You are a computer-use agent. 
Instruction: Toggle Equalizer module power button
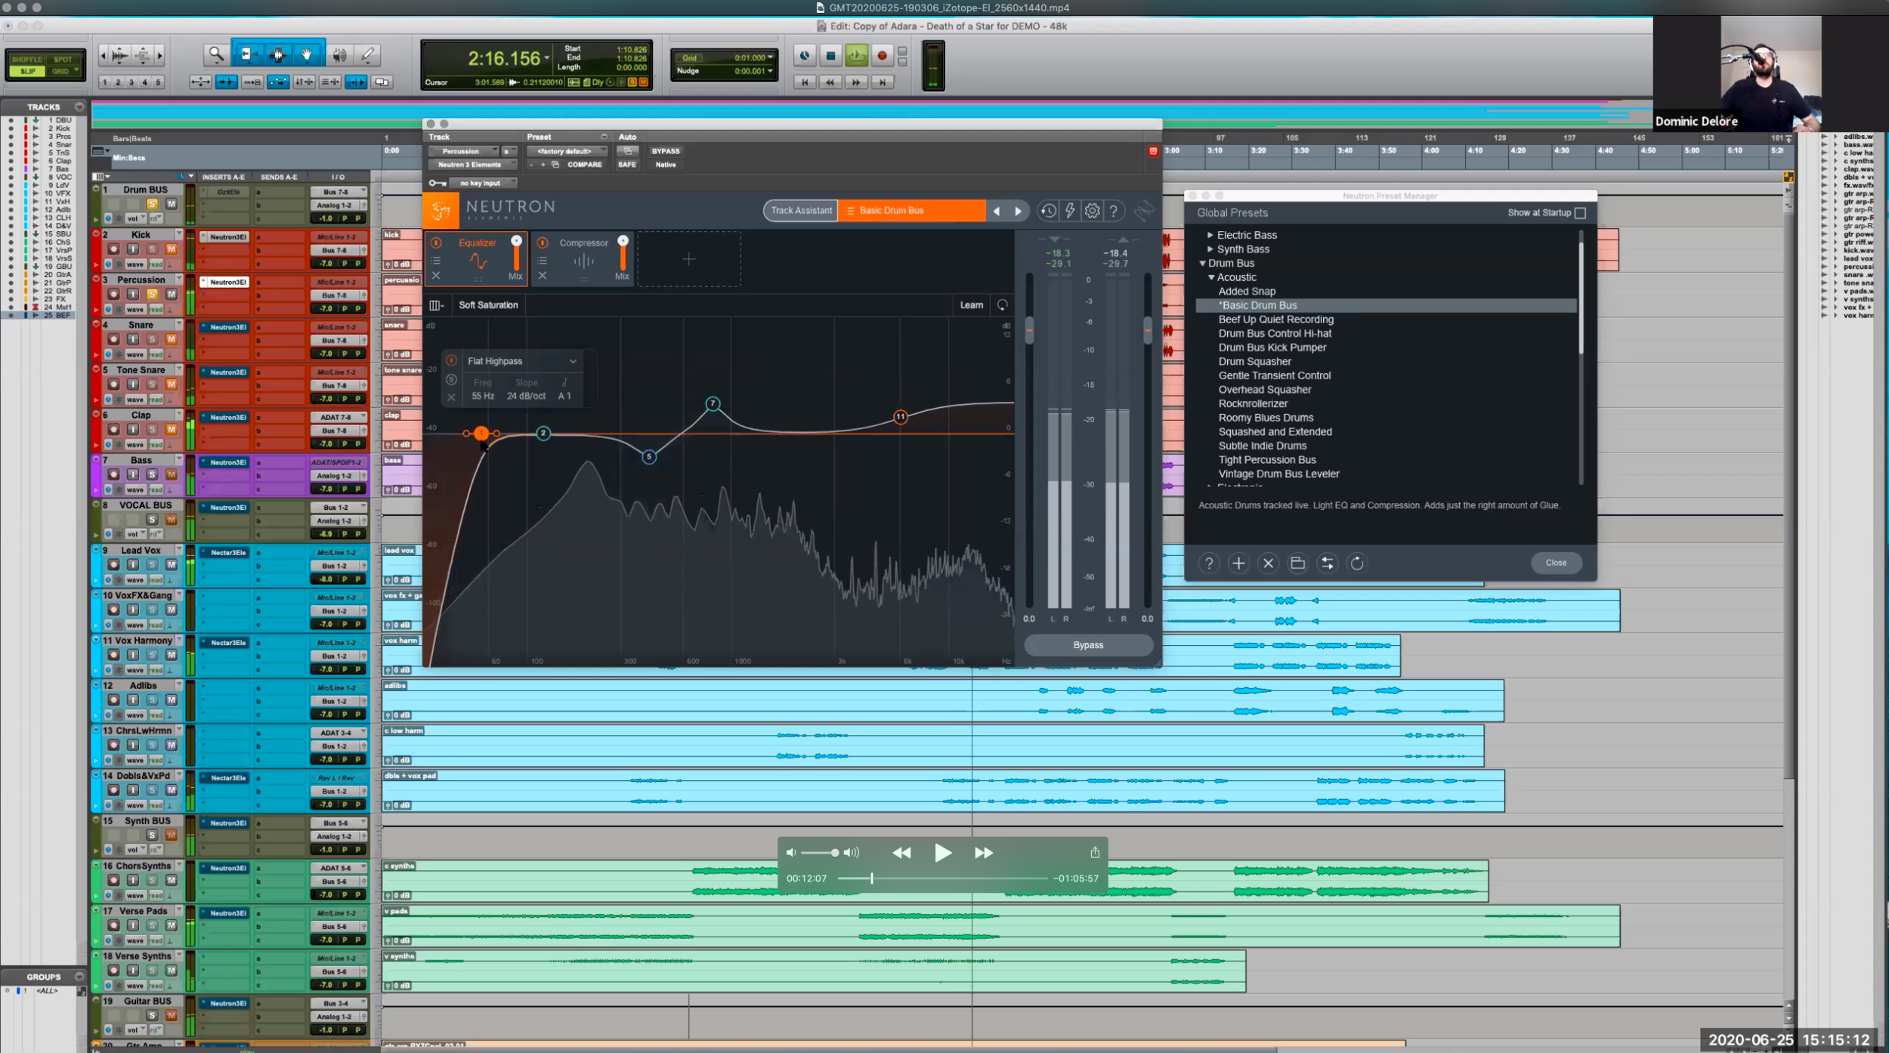pos(436,242)
